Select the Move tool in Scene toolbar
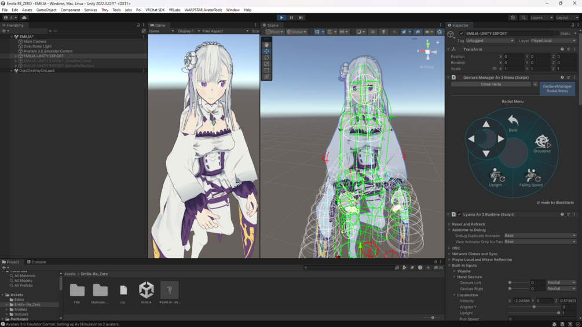The image size is (582, 327). point(266,51)
